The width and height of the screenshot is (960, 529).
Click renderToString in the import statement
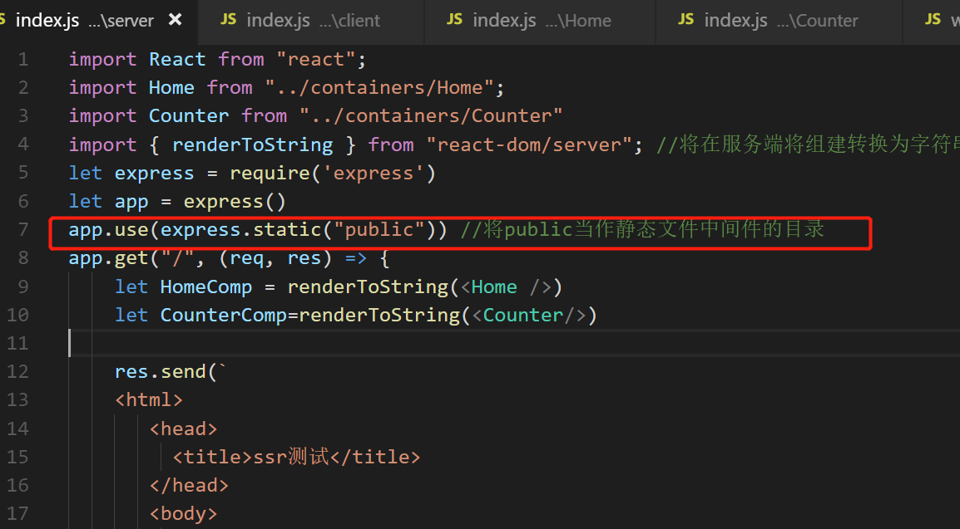pos(252,144)
